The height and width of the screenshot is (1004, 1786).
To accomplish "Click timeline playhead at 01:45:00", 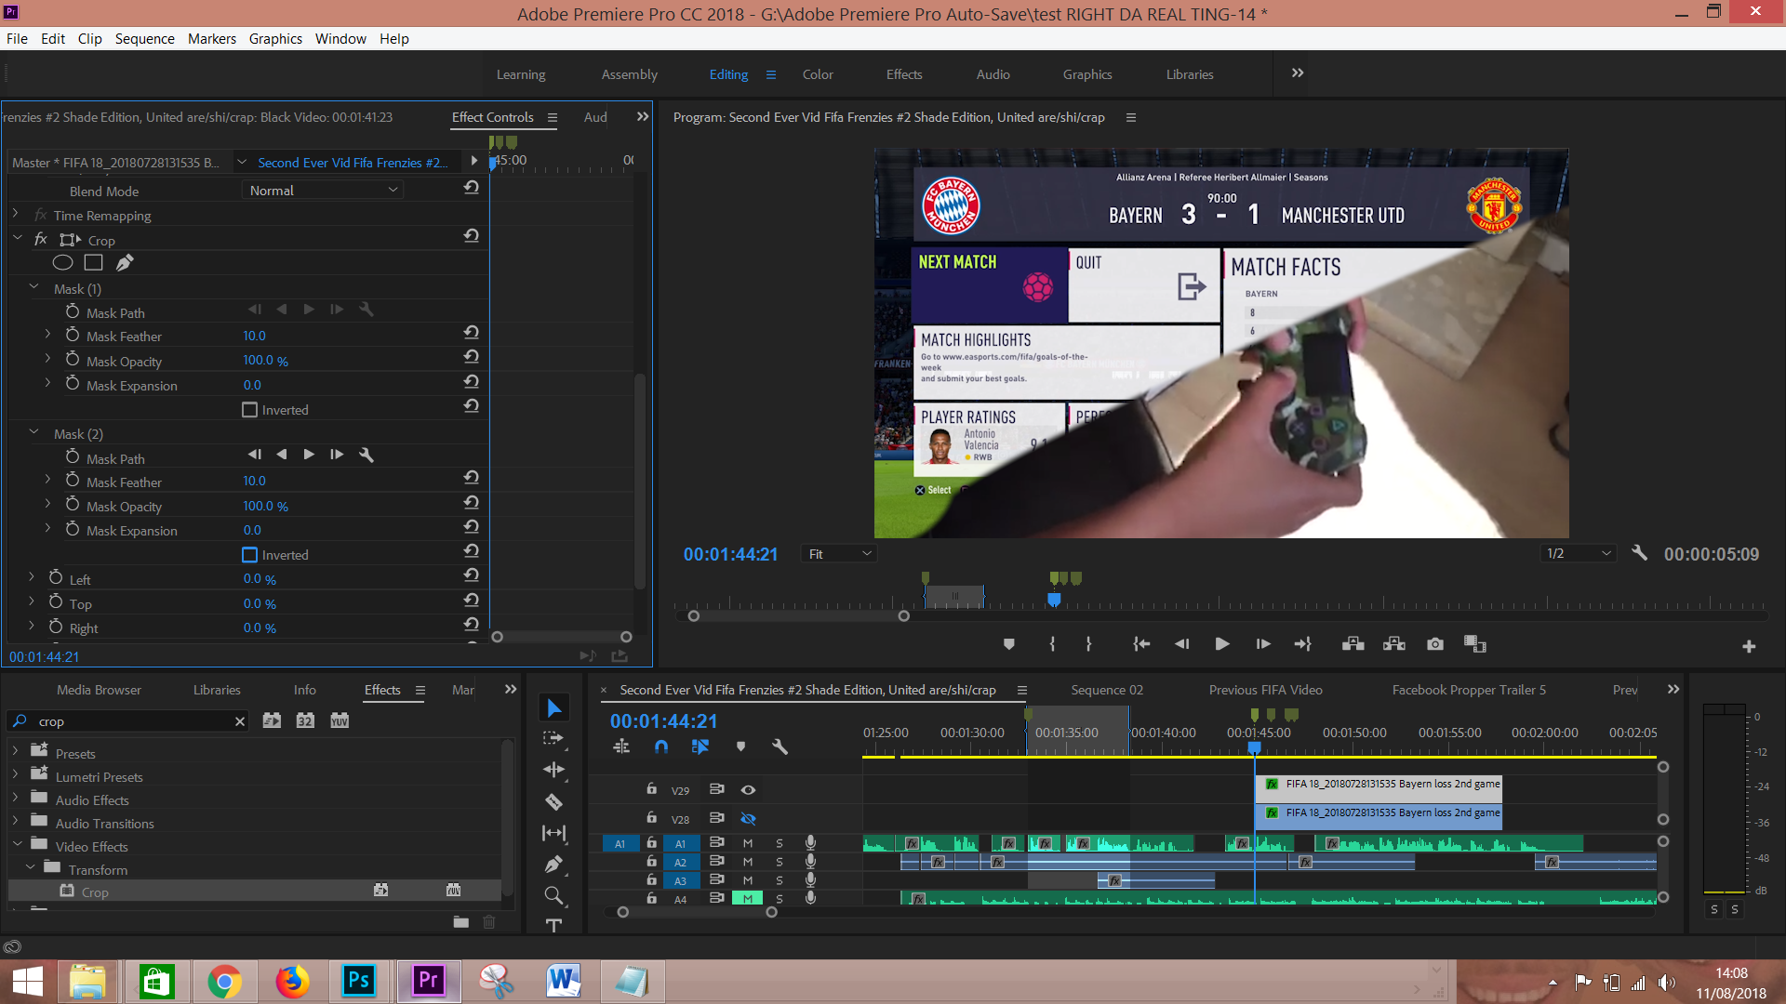I will pos(1254,746).
